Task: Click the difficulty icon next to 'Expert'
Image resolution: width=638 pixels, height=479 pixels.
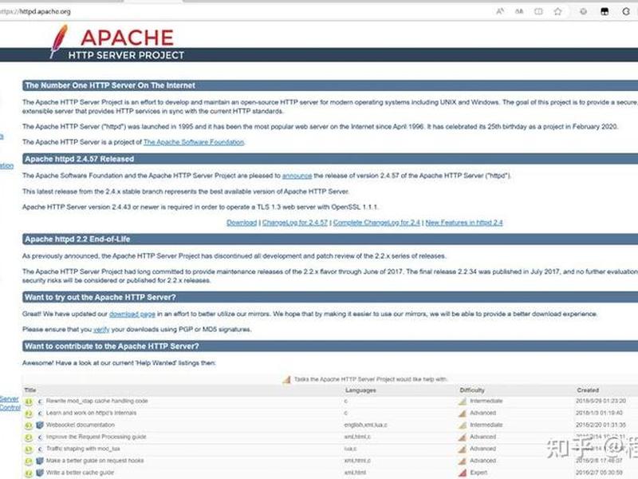Action: (x=463, y=473)
